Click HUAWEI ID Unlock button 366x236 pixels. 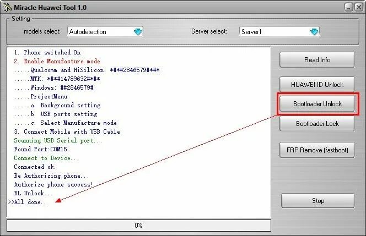click(x=317, y=84)
